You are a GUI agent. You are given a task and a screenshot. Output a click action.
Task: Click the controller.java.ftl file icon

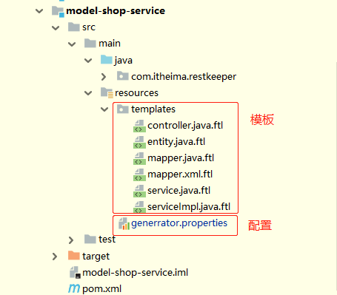[x=139, y=126]
